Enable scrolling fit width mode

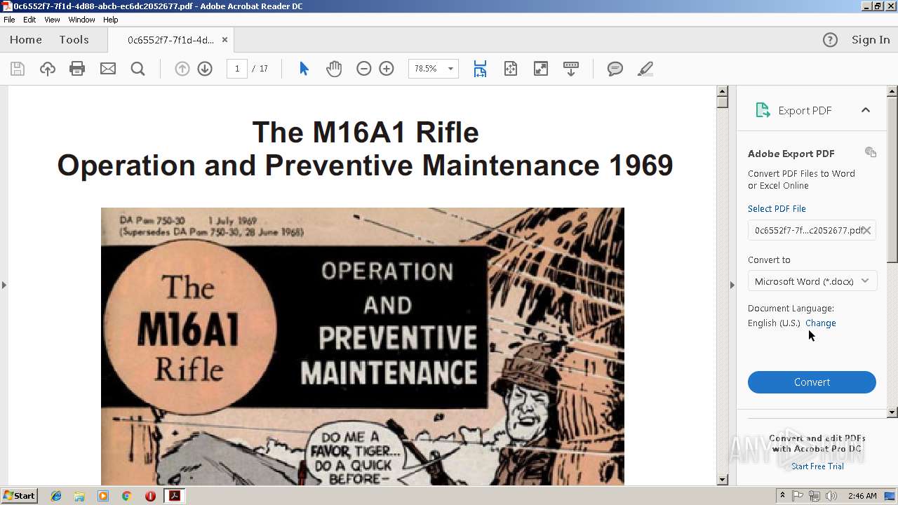pyautogui.click(x=480, y=69)
